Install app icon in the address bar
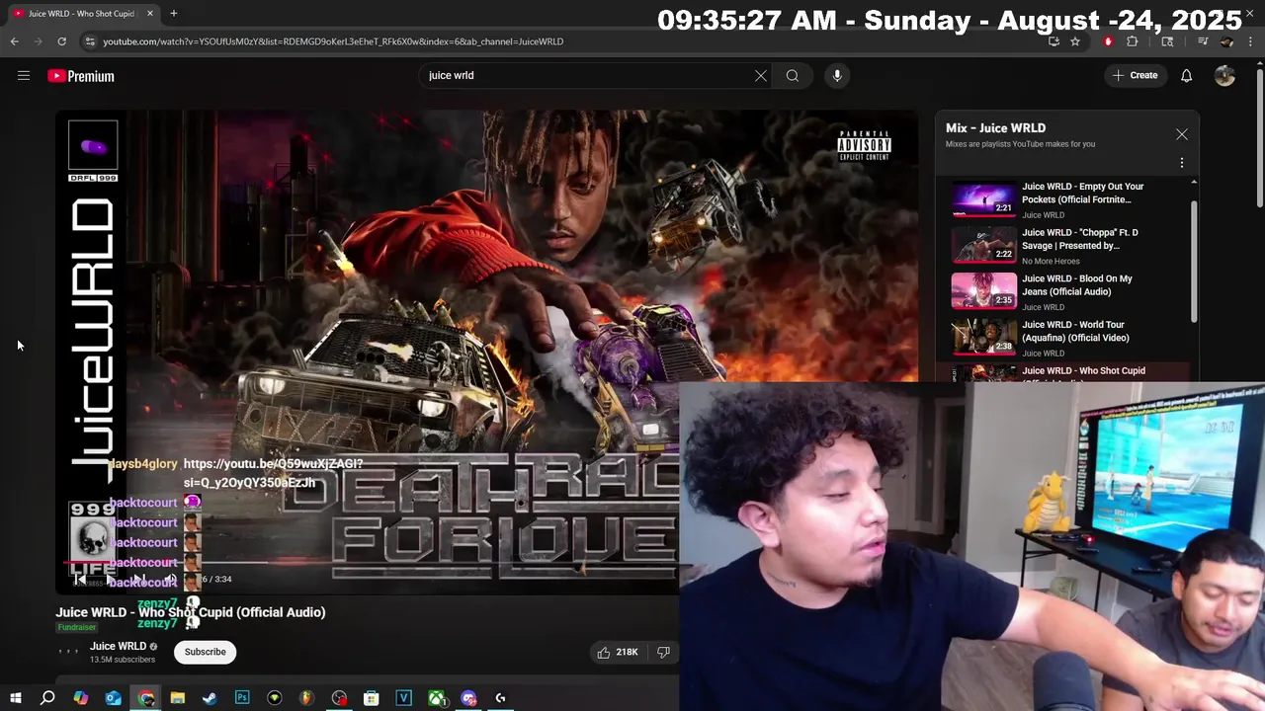Viewport: 1265px width, 711px height. pos(1054,41)
